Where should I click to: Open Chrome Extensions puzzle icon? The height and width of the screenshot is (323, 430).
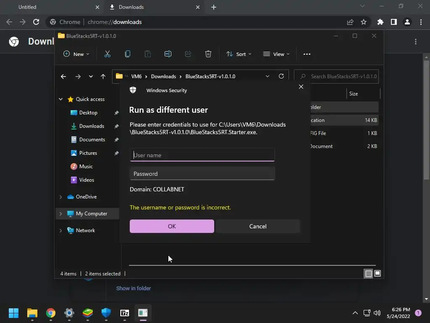click(x=380, y=22)
